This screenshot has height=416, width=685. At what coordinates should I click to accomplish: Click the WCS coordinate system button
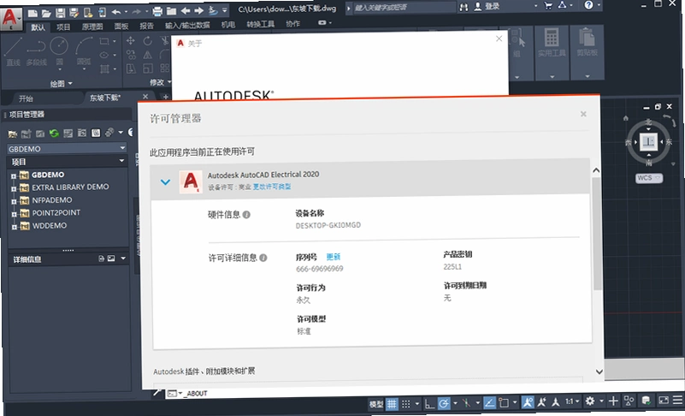click(649, 178)
